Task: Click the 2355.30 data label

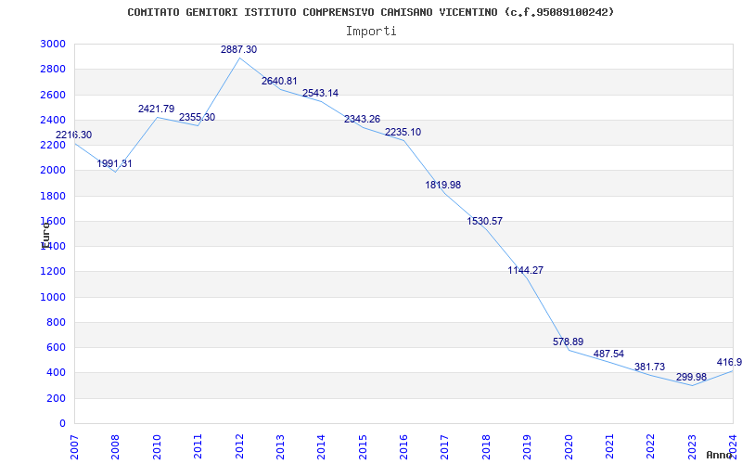Action: pos(197,117)
